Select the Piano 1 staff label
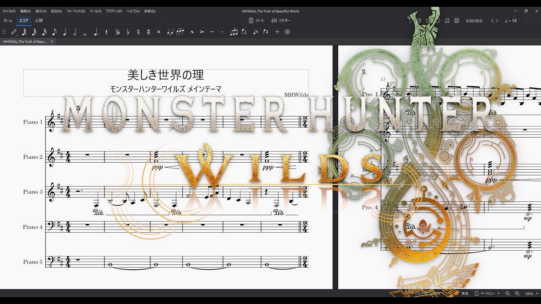541x304 pixels. (x=33, y=122)
